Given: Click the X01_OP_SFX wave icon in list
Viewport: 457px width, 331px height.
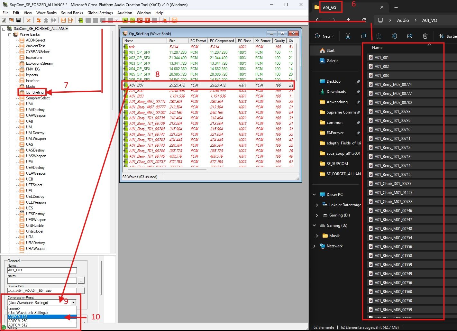Looking at the screenshot, I should [x=126, y=52].
